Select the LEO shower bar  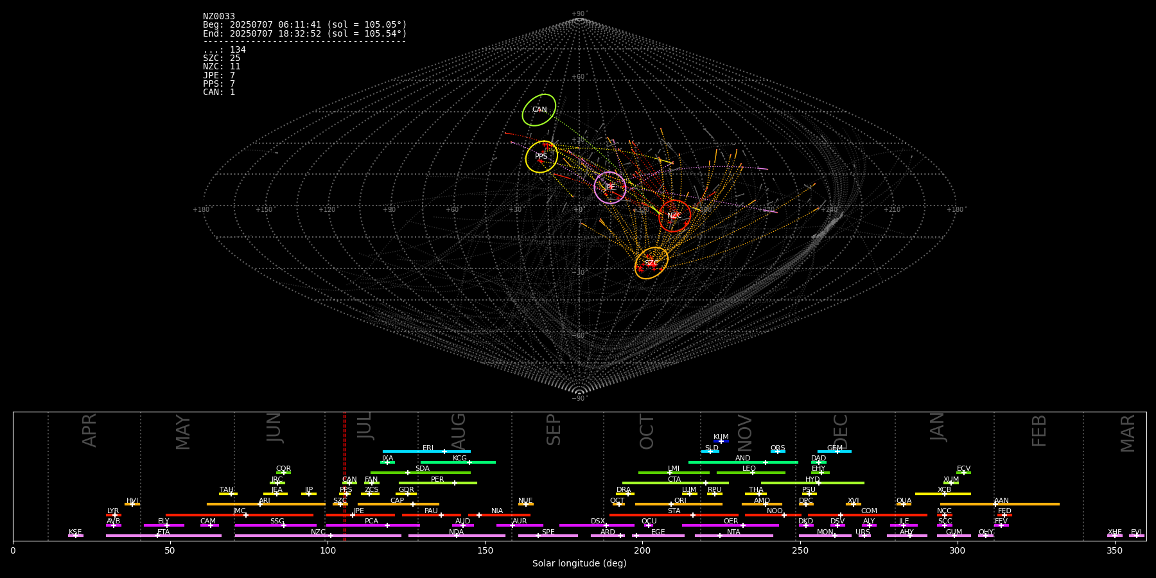click(751, 473)
